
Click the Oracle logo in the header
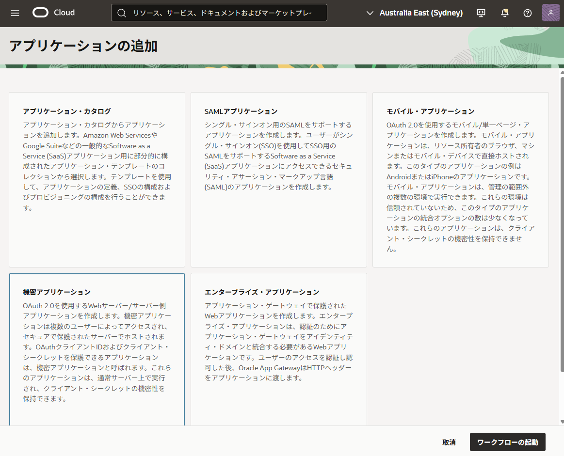click(x=40, y=13)
